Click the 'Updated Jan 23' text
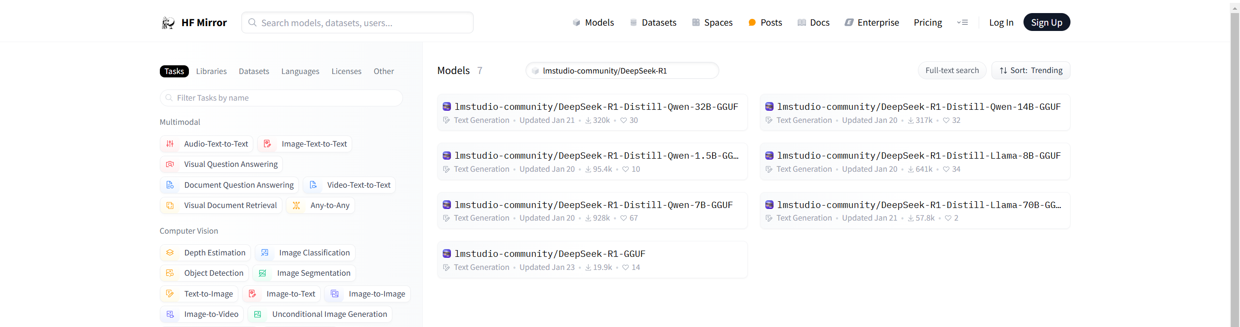 click(547, 268)
